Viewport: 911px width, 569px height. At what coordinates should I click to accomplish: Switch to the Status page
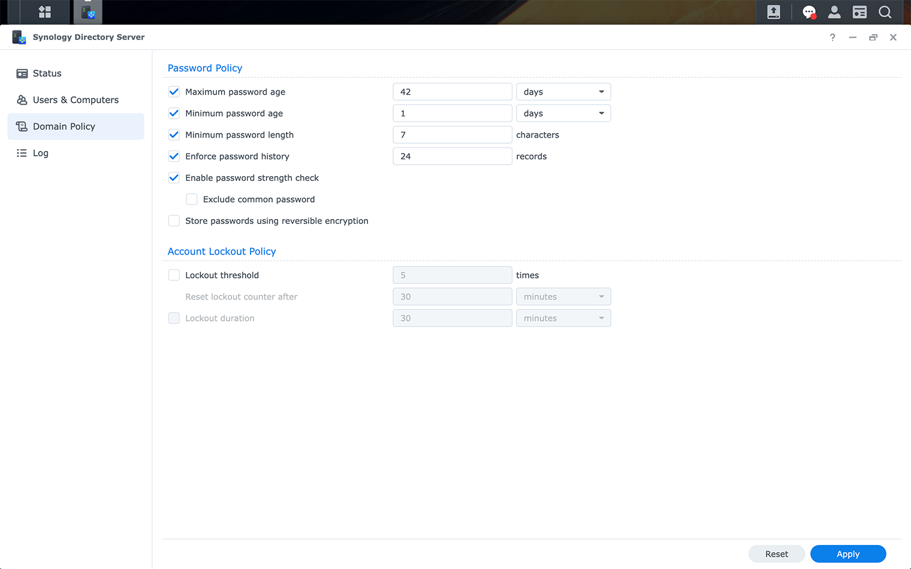click(x=47, y=74)
